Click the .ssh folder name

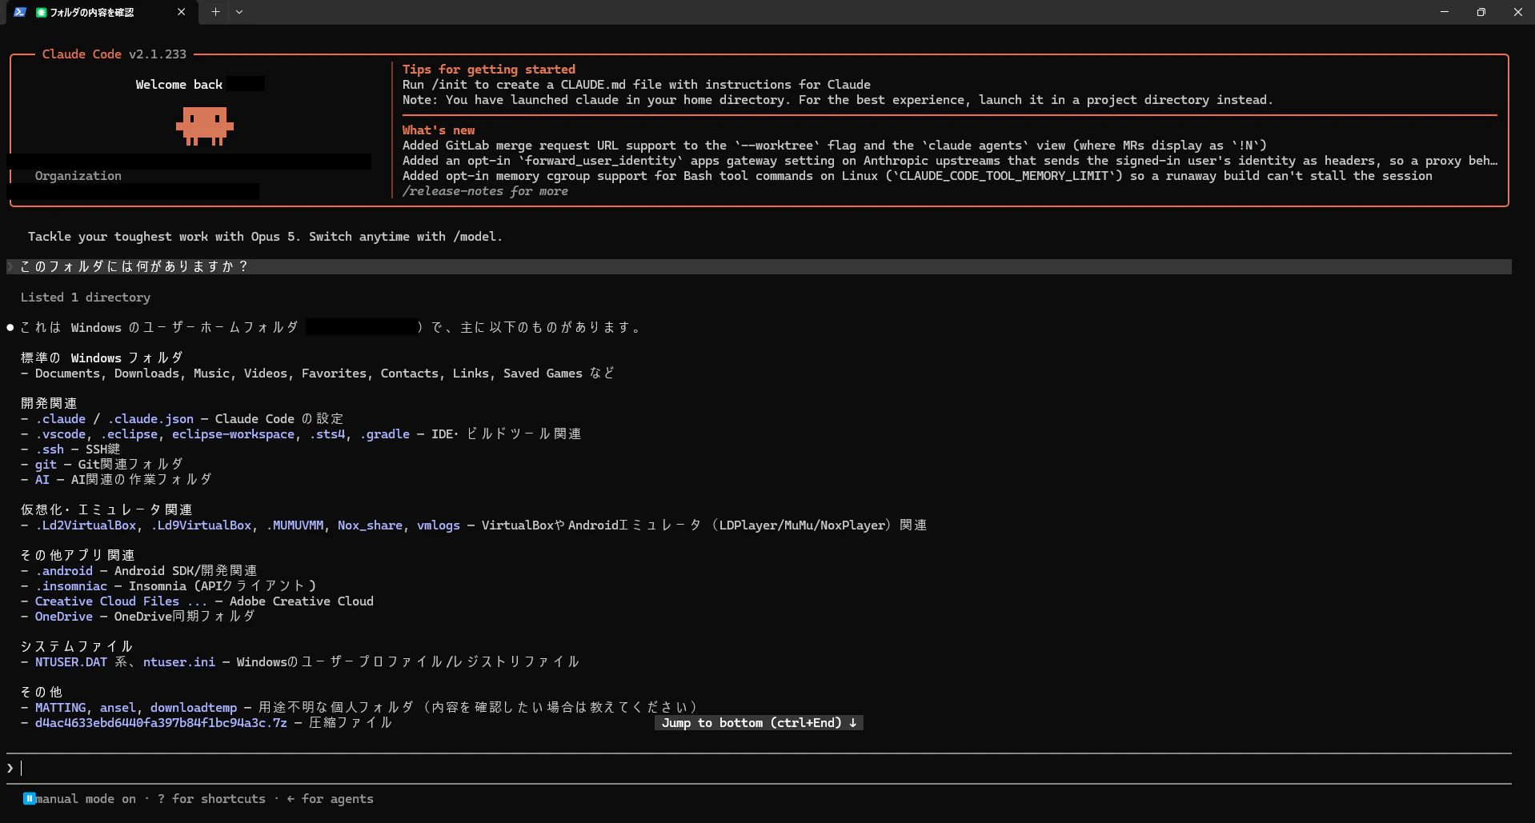tap(50, 449)
